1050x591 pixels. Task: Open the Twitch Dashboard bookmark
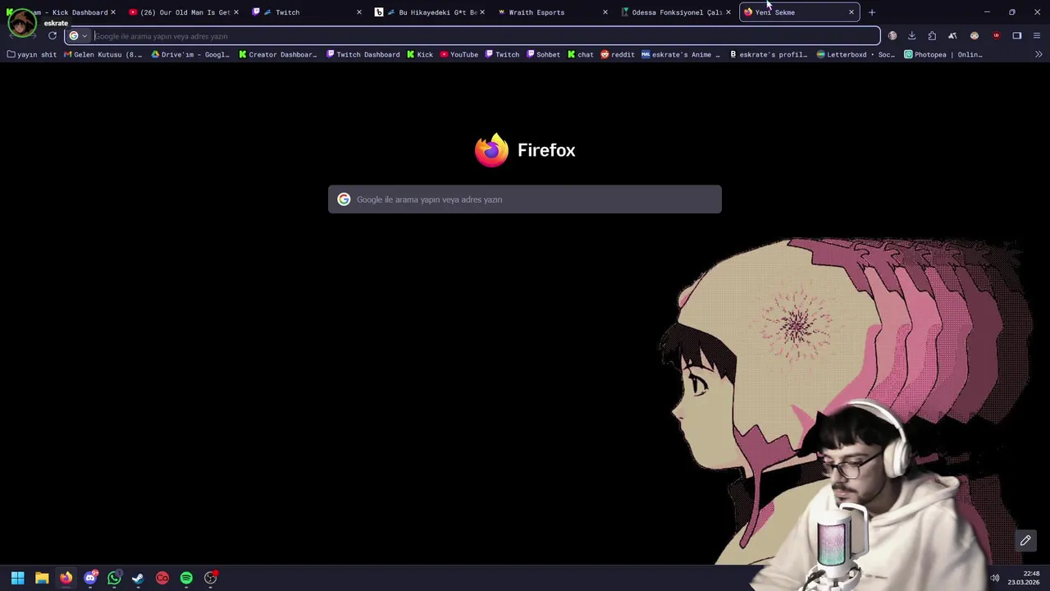pyautogui.click(x=363, y=54)
